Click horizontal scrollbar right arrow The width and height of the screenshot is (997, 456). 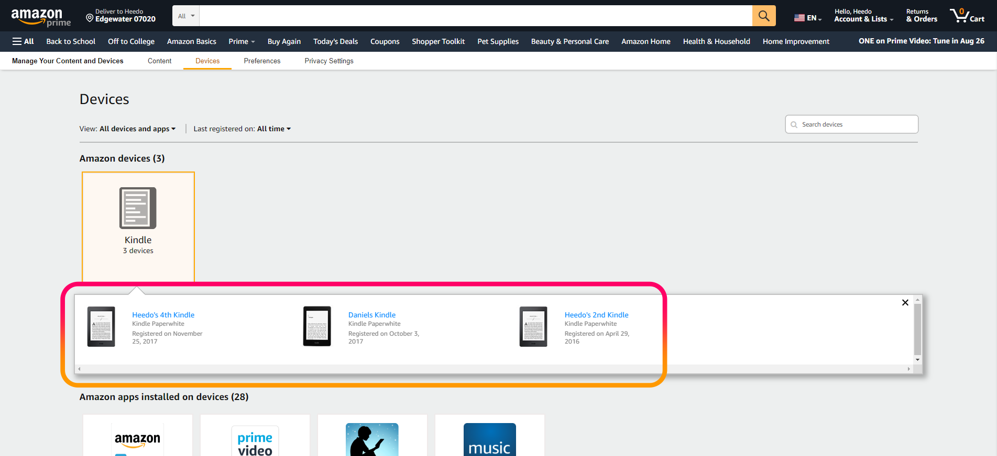coord(909,369)
